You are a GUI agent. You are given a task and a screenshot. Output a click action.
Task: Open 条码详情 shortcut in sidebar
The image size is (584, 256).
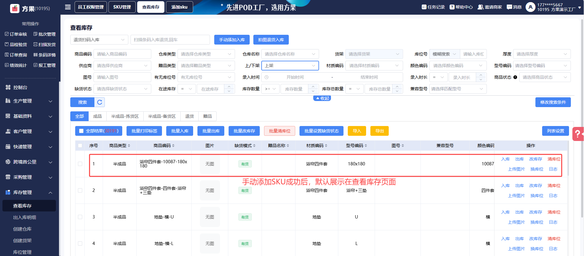click(45, 55)
